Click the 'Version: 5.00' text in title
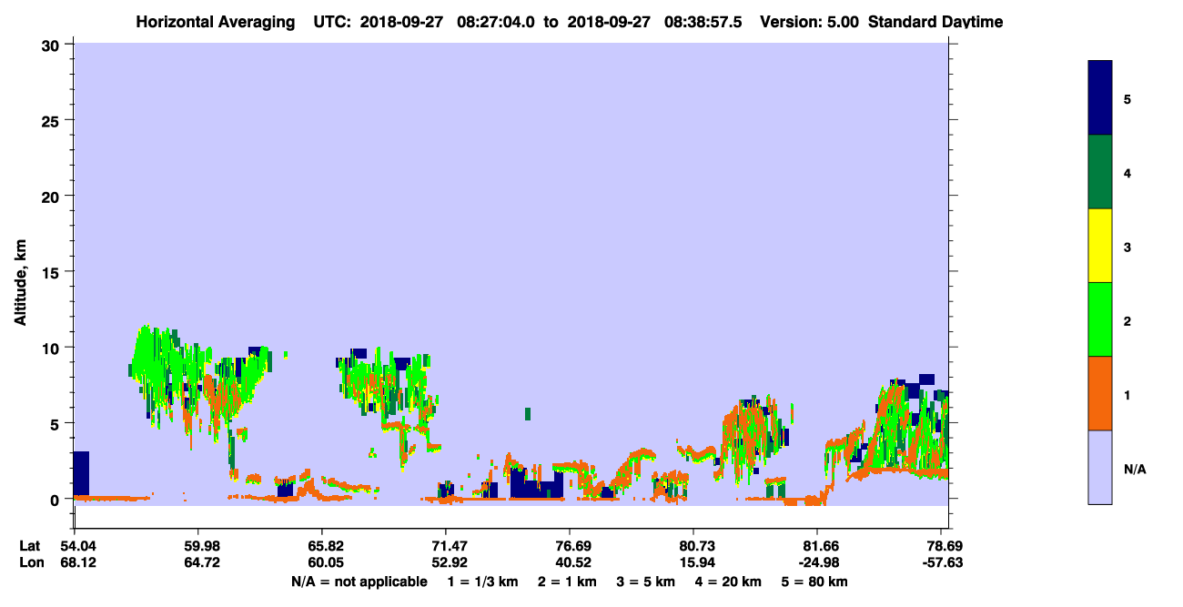 [x=810, y=22]
